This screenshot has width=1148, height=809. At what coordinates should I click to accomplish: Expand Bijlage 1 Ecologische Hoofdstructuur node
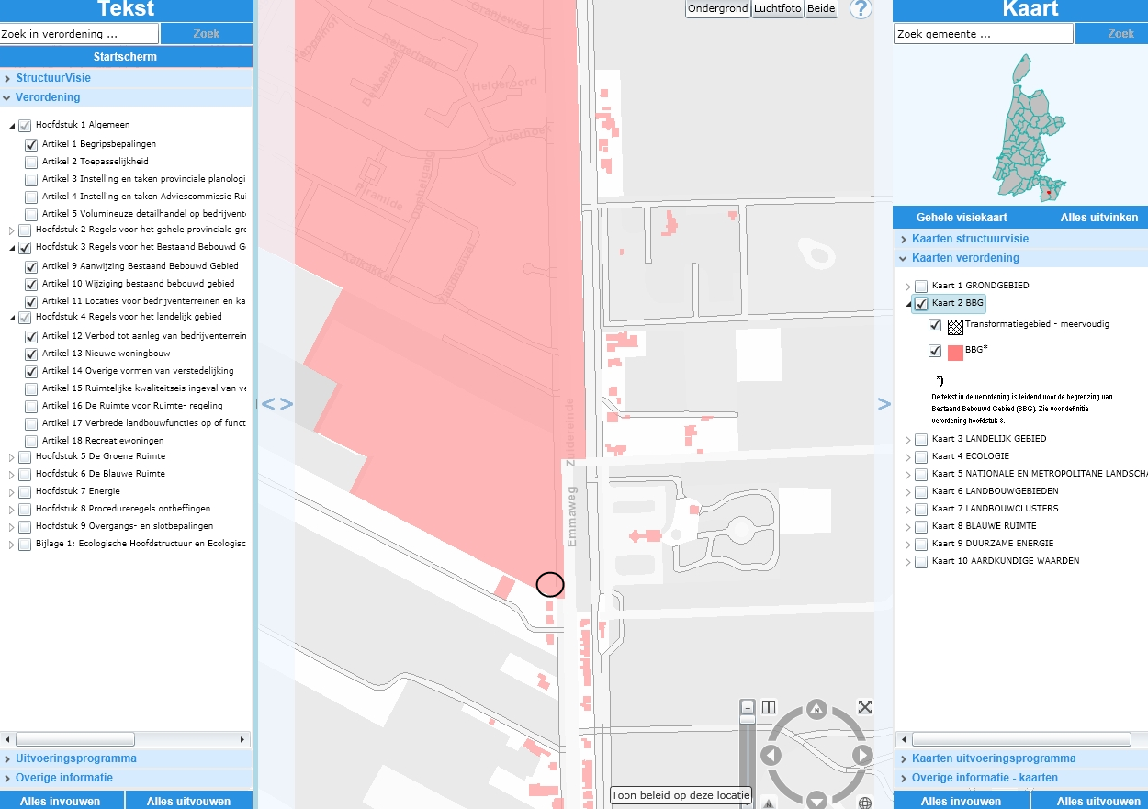[x=13, y=545]
